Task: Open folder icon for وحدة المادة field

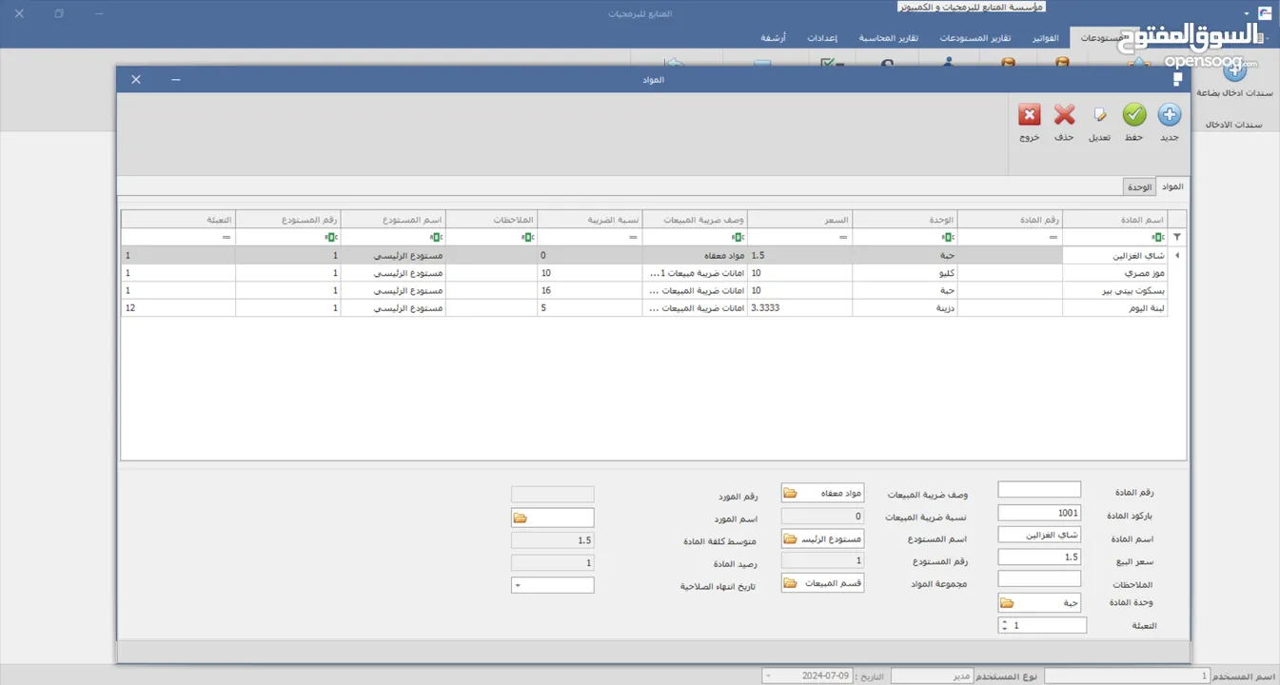Action: point(1007,602)
